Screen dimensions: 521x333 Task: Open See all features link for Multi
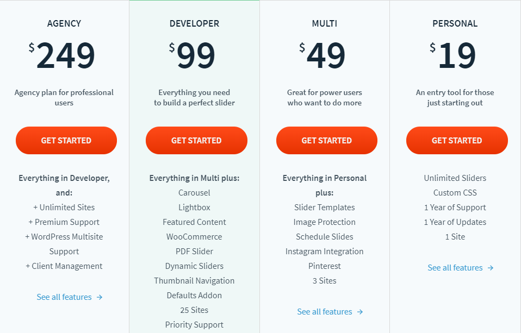coord(325,312)
